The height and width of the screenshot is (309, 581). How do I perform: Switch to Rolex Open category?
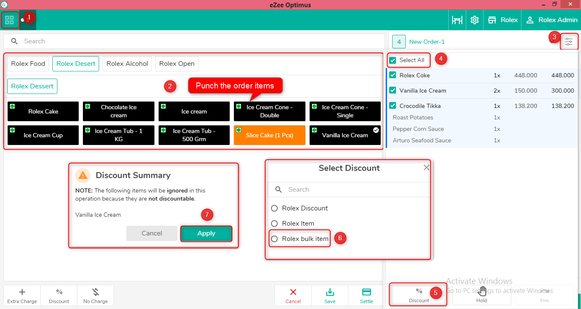[177, 64]
